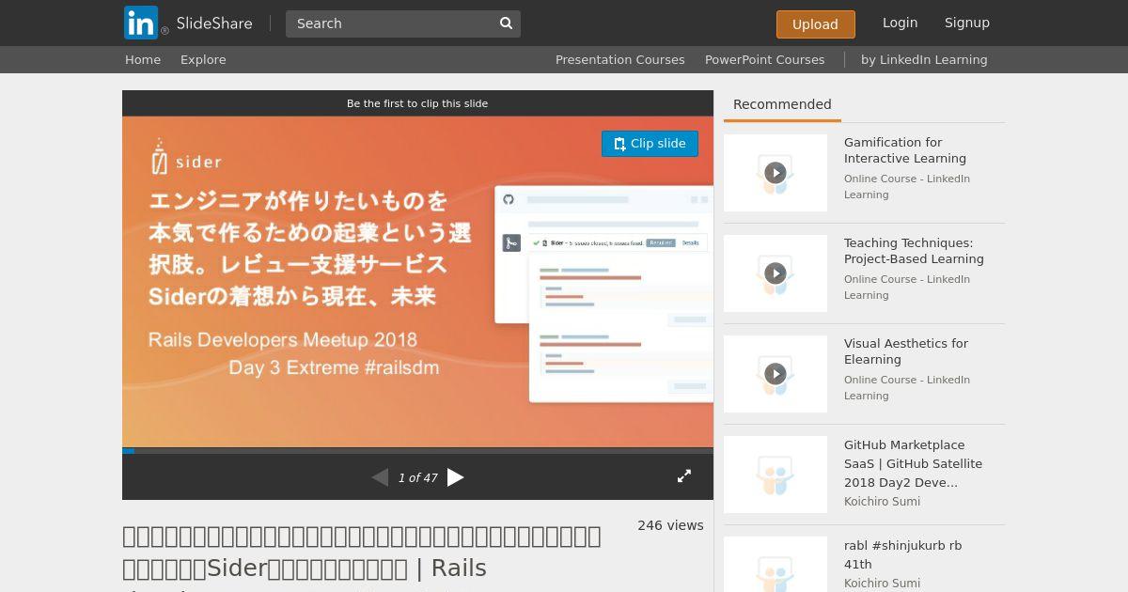Click the Upload button

815,24
